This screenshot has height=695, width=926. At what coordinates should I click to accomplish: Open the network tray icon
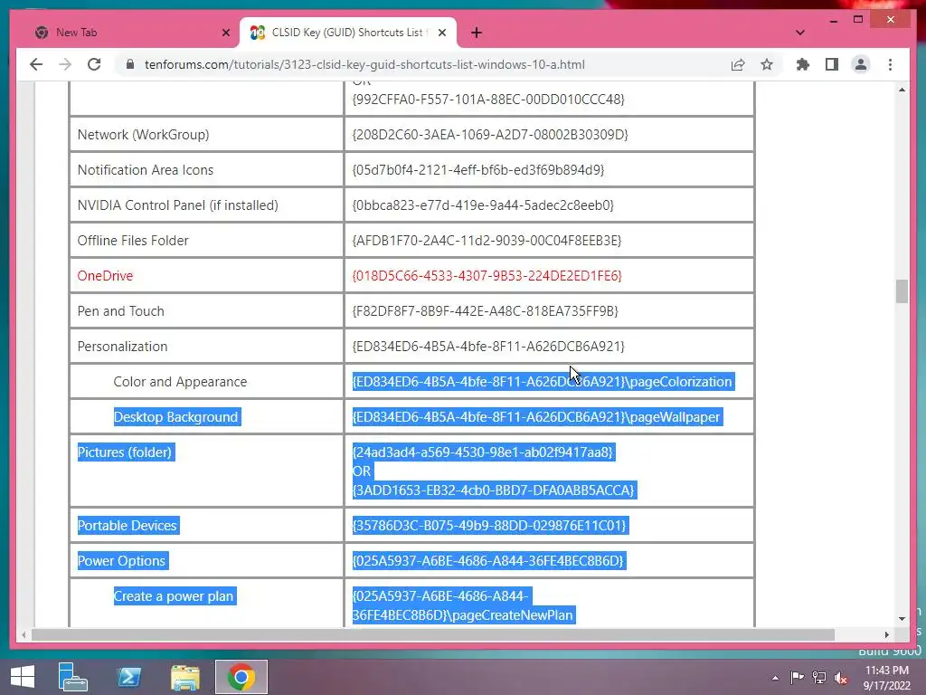coord(819,678)
